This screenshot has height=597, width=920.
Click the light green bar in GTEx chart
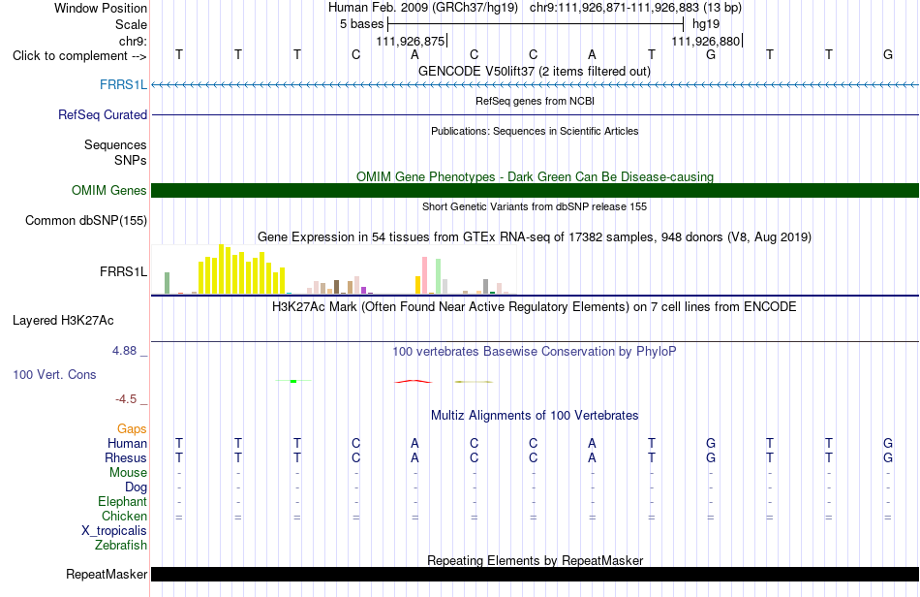pos(438,276)
